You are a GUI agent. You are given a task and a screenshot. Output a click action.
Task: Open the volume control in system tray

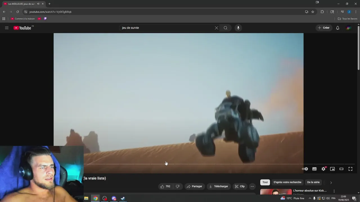pyautogui.click(x=328, y=198)
